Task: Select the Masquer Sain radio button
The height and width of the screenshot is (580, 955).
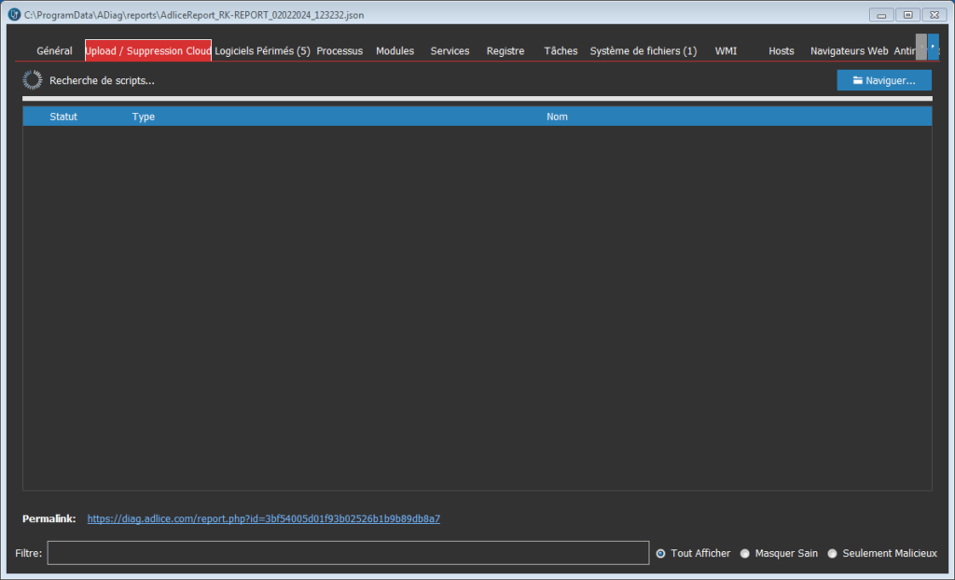Action: click(x=745, y=553)
